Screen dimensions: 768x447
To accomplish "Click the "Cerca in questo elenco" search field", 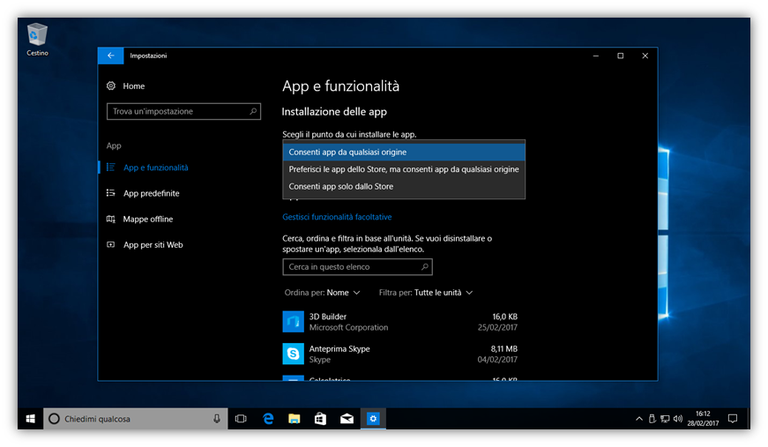I will pos(353,267).
